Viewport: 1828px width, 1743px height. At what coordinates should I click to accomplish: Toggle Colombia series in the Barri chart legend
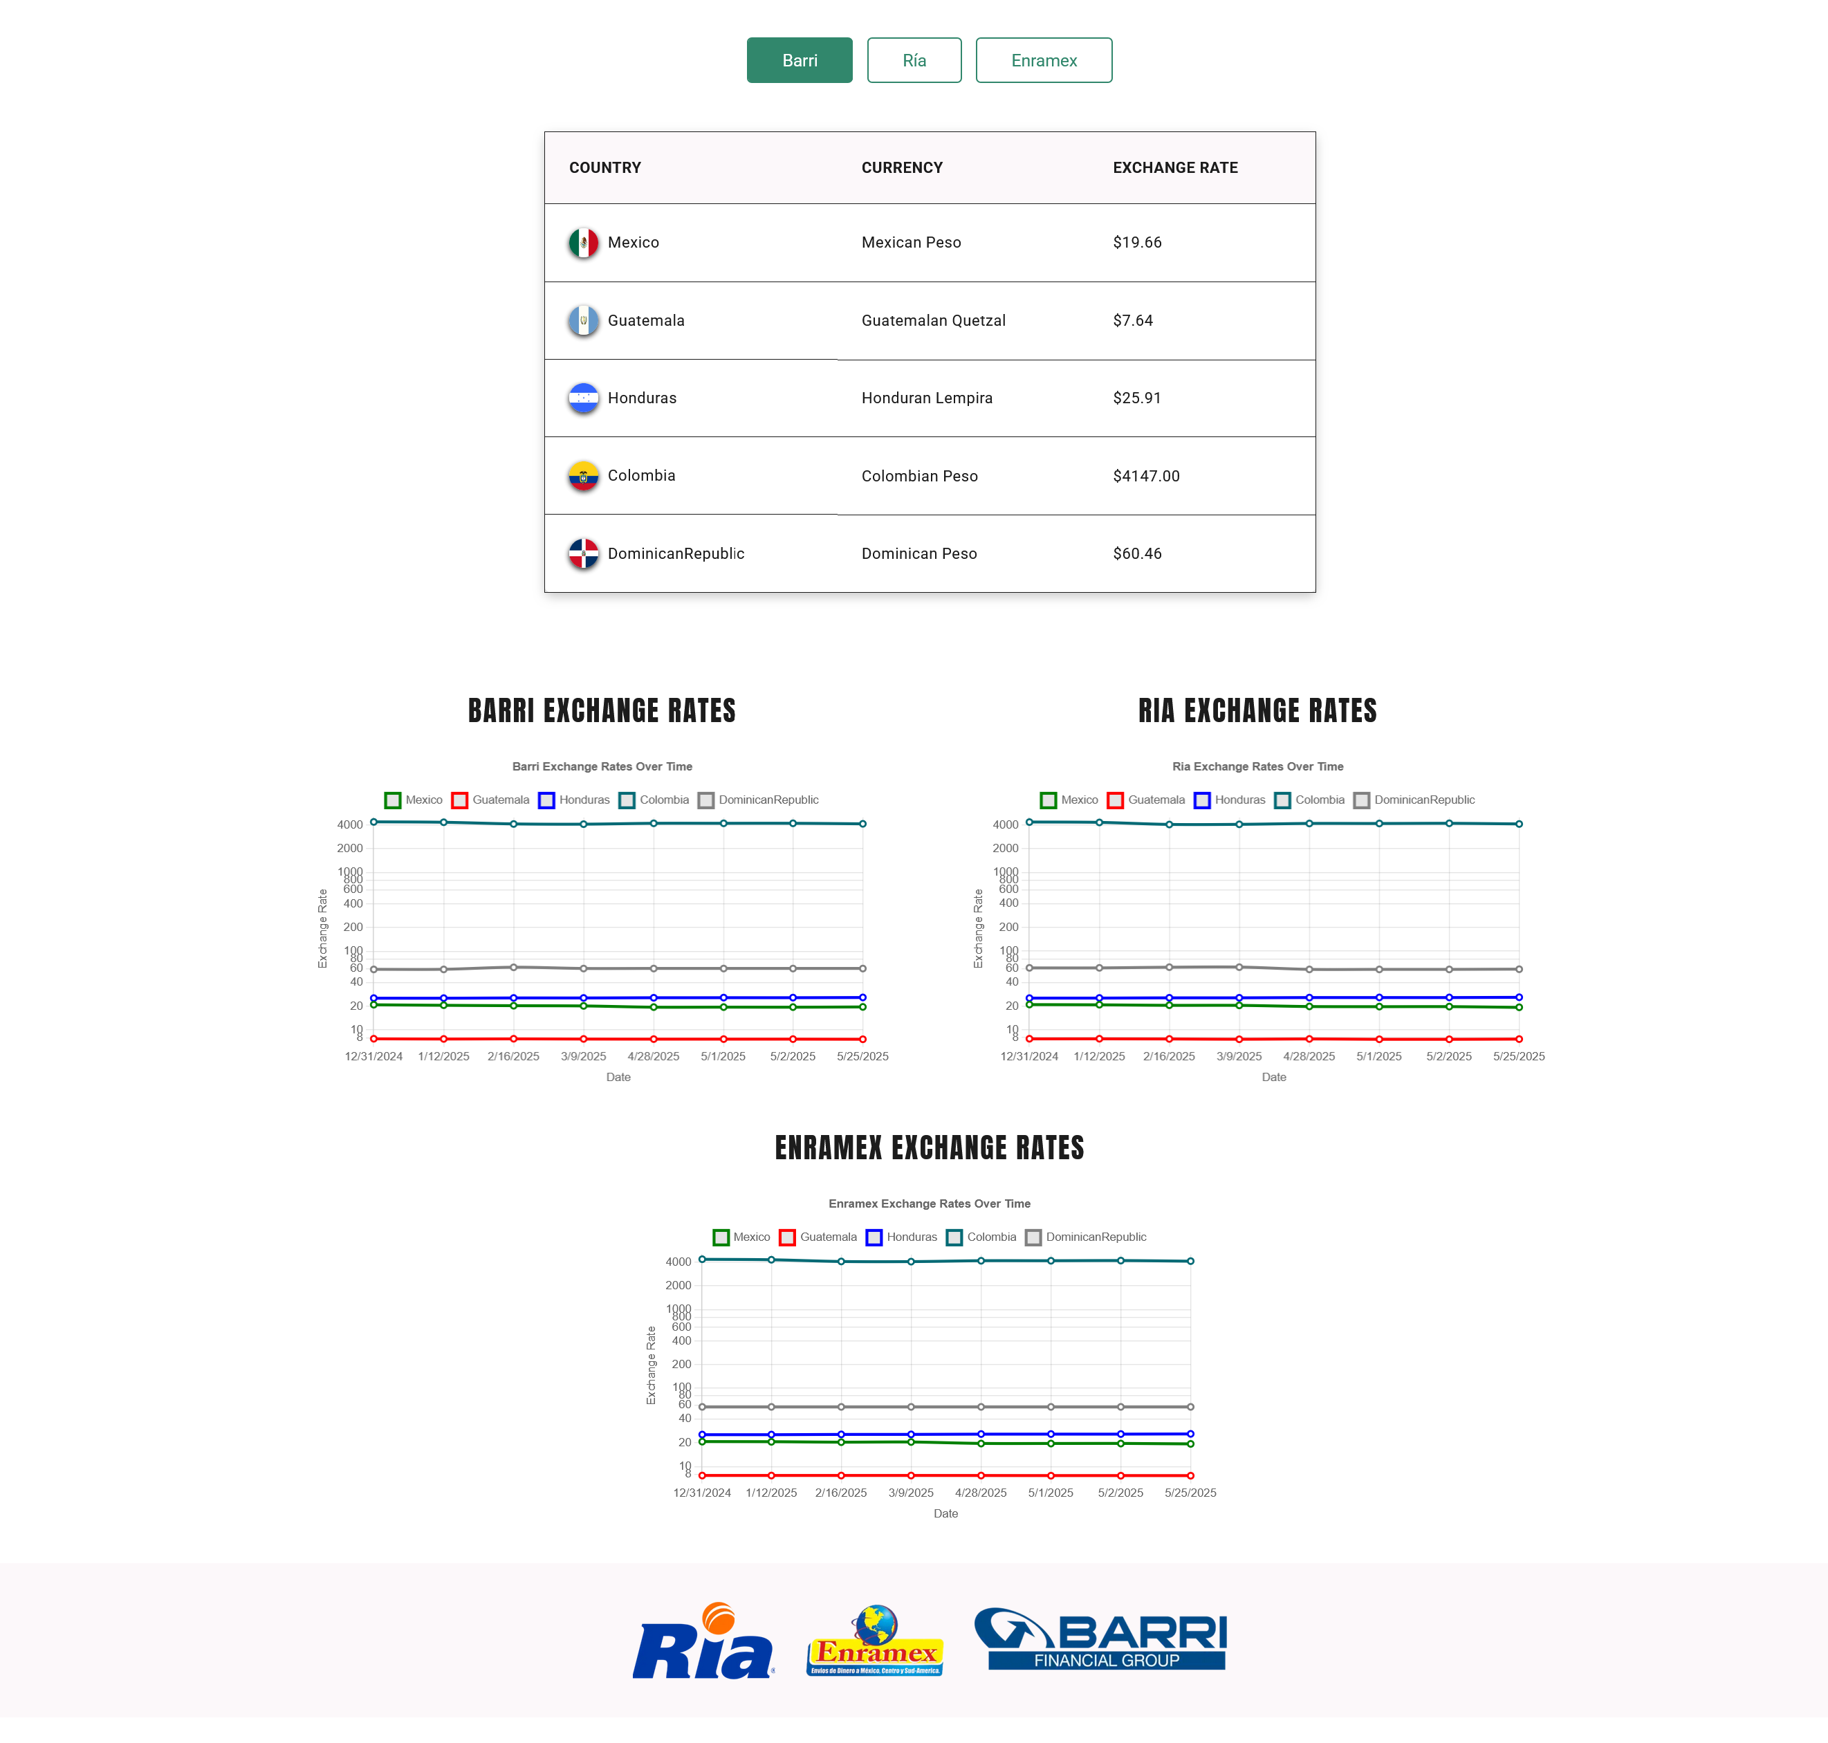pos(654,800)
